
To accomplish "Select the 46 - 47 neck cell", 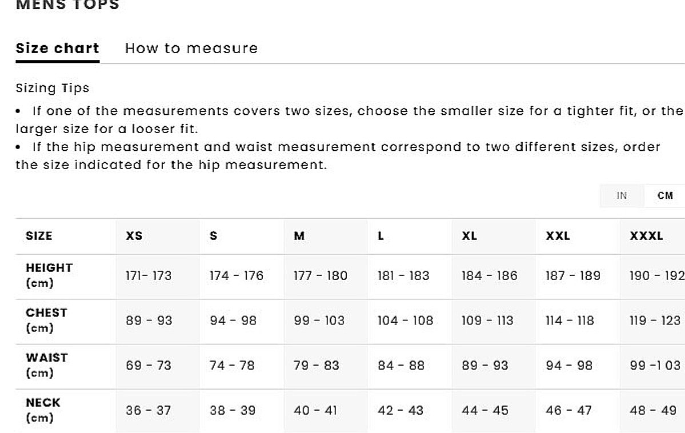I will [568, 411].
